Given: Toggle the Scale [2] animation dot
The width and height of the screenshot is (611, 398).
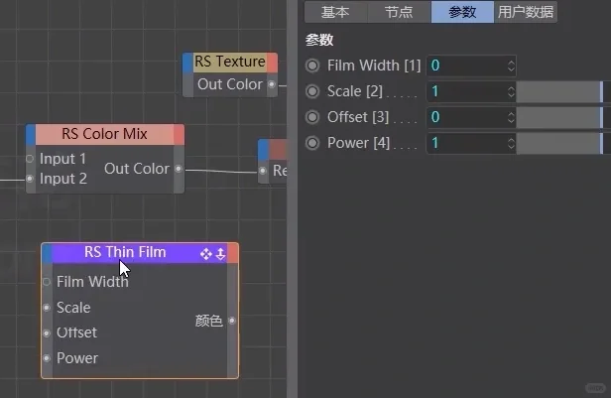Looking at the screenshot, I should (312, 91).
